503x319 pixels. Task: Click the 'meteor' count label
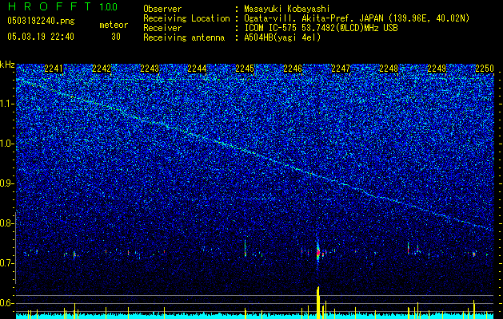pyautogui.click(x=114, y=25)
